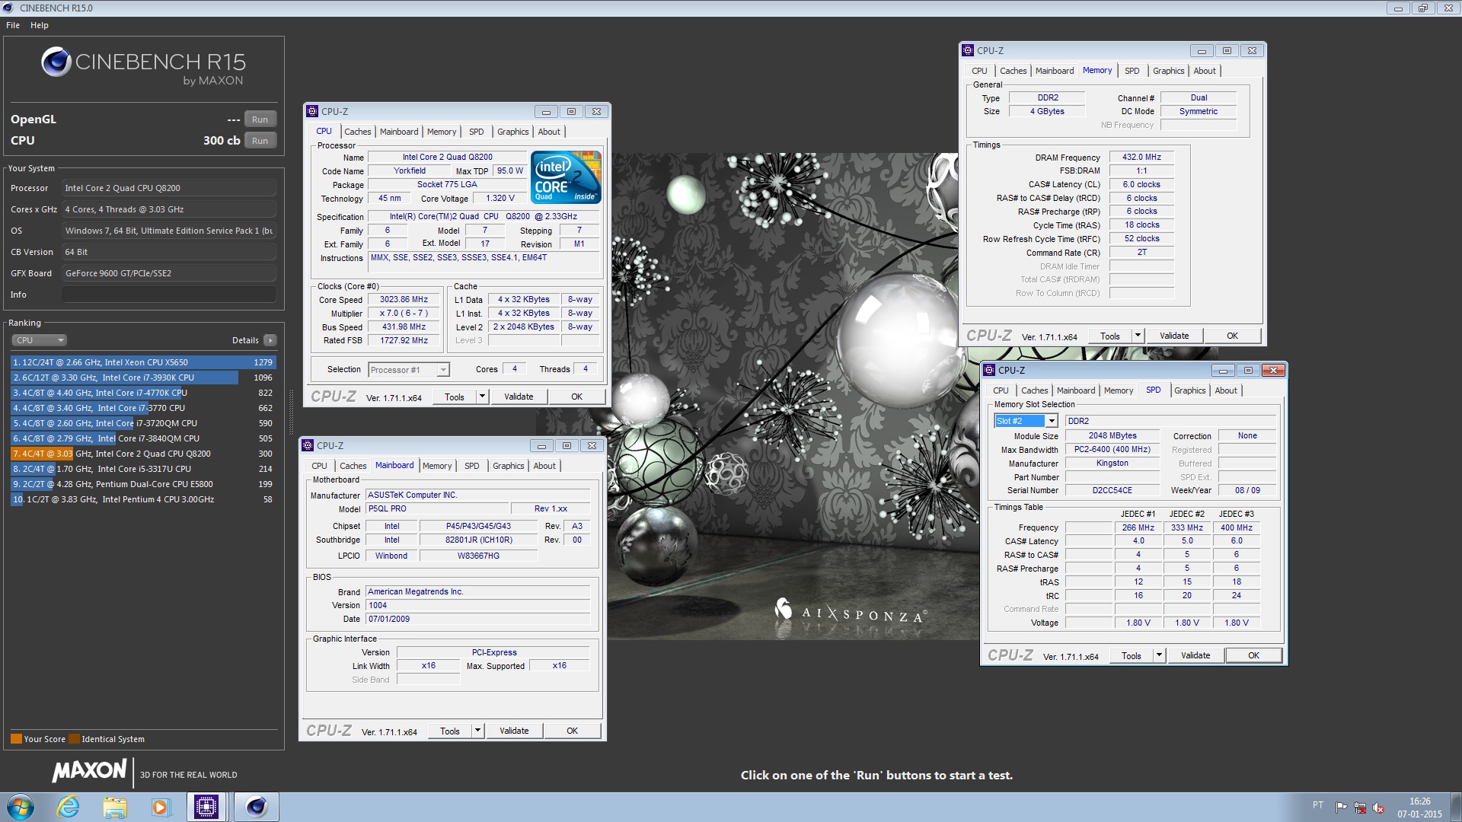The width and height of the screenshot is (1462, 822).
Task: Open the File menu
Action: coord(13,25)
